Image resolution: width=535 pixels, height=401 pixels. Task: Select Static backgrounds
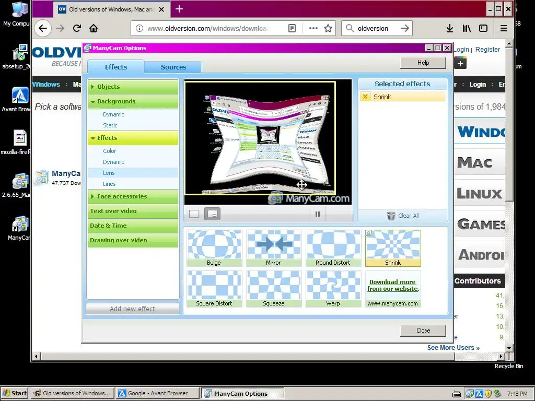click(x=110, y=125)
